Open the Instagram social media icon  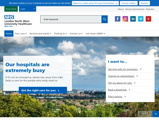pos(125,19)
